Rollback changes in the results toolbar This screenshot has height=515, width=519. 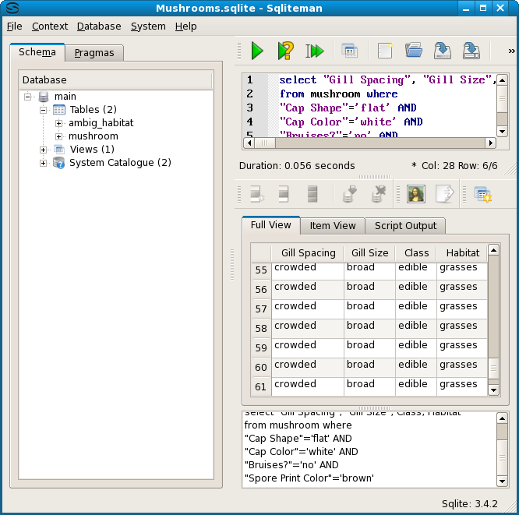click(x=378, y=194)
